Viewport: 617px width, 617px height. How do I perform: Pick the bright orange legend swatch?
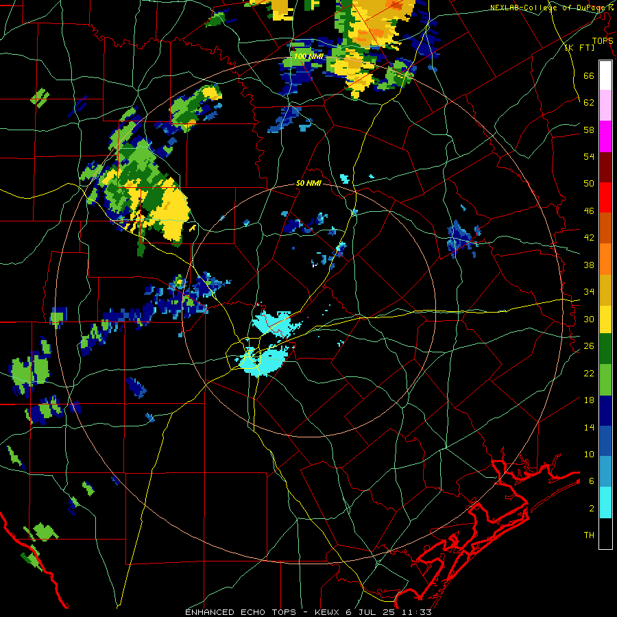tap(605, 259)
